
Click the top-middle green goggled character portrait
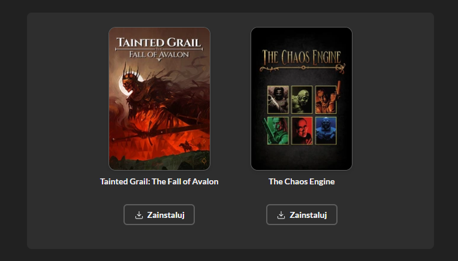[302, 100]
